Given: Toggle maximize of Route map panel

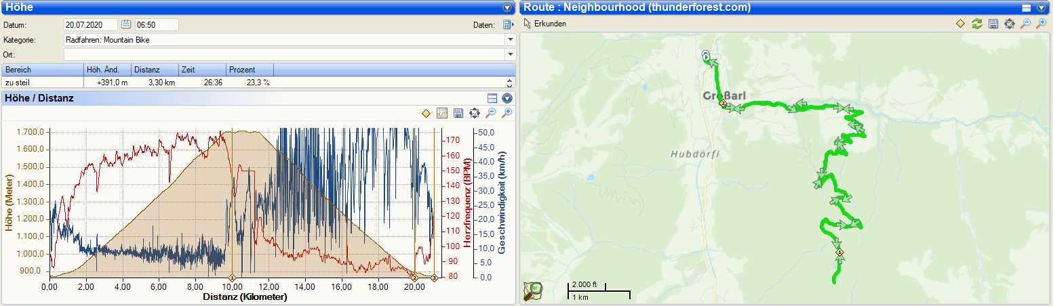Looking at the screenshot, I should (x=1027, y=7).
